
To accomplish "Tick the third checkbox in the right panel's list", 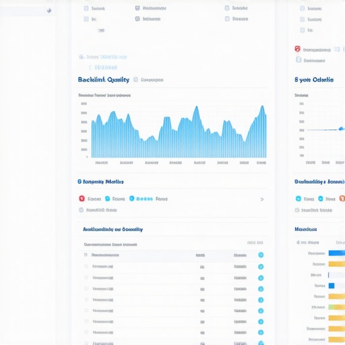I will click(303, 30).
